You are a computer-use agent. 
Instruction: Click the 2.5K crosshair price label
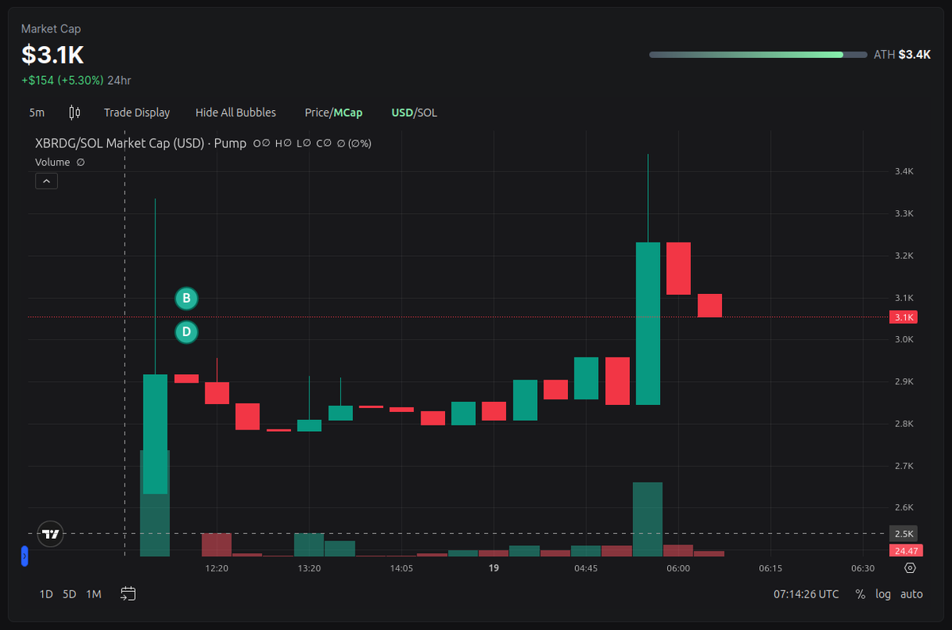(x=905, y=533)
